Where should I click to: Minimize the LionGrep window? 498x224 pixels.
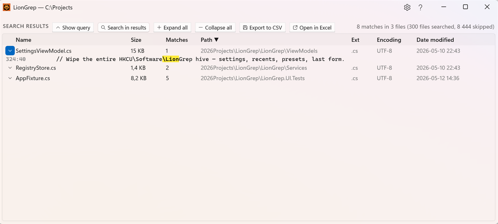point(444,7)
